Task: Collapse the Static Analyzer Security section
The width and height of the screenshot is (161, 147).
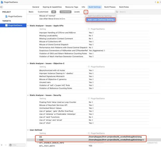Action: click(x=28, y=95)
